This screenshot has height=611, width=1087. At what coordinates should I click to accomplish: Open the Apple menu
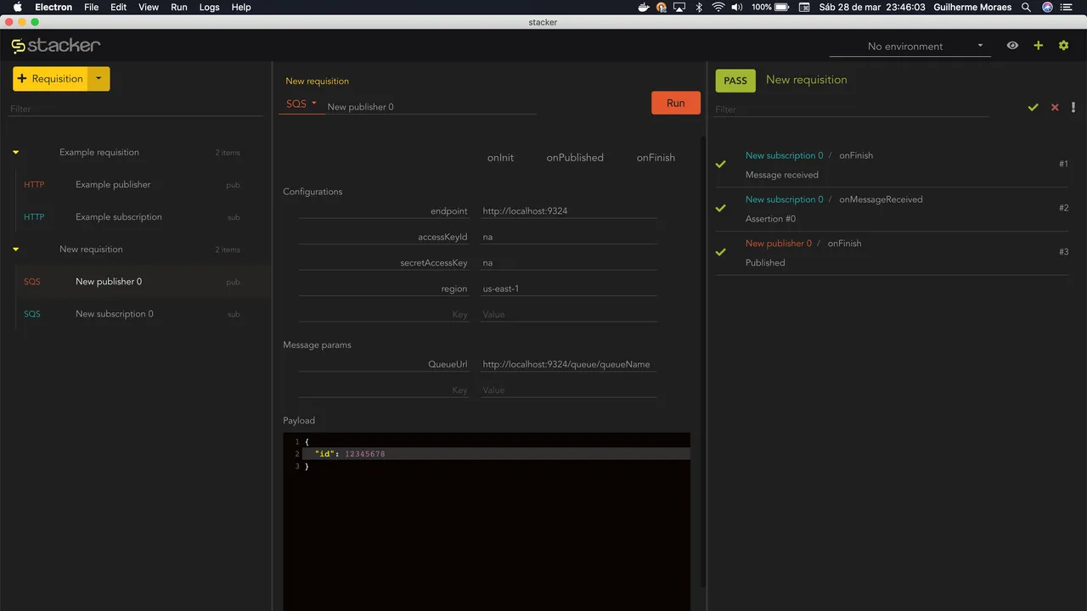point(17,7)
